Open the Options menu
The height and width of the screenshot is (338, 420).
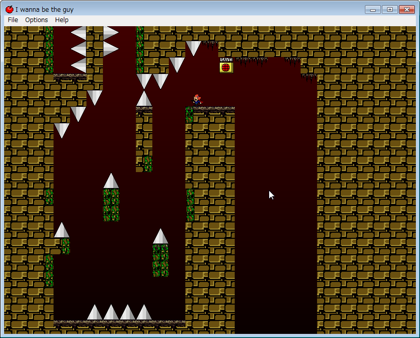click(x=37, y=20)
